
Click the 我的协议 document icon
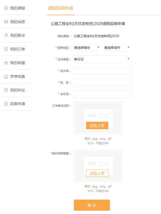pos(6,90)
